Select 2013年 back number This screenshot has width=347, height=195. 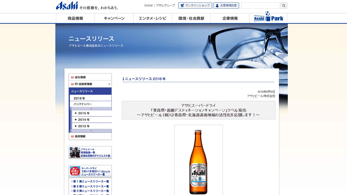[91, 126]
